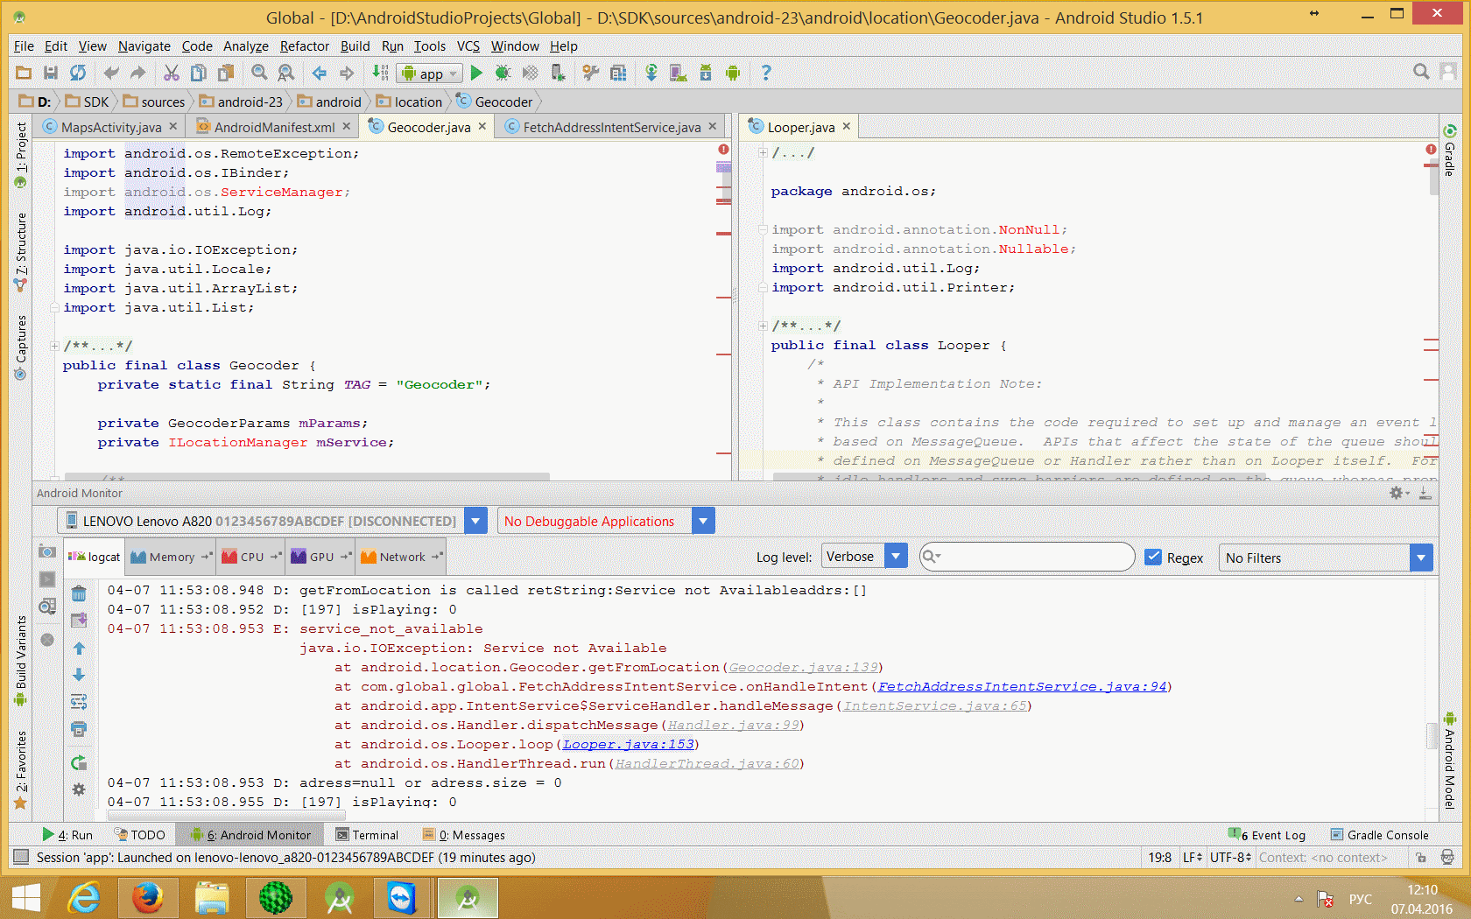The height and width of the screenshot is (919, 1471).
Task: Print the logcat output with the printer icon
Action: point(79,729)
